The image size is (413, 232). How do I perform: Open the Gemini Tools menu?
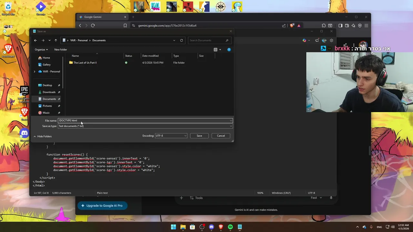click(x=196, y=198)
